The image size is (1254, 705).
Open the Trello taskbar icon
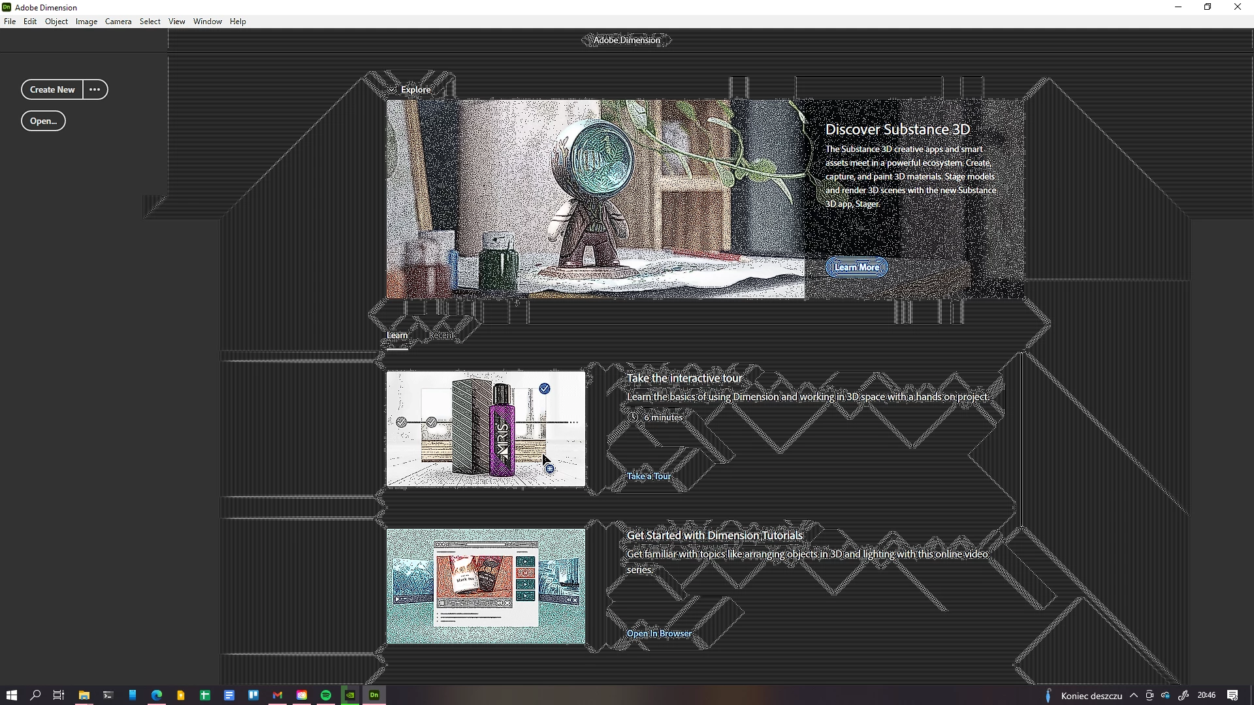[253, 695]
